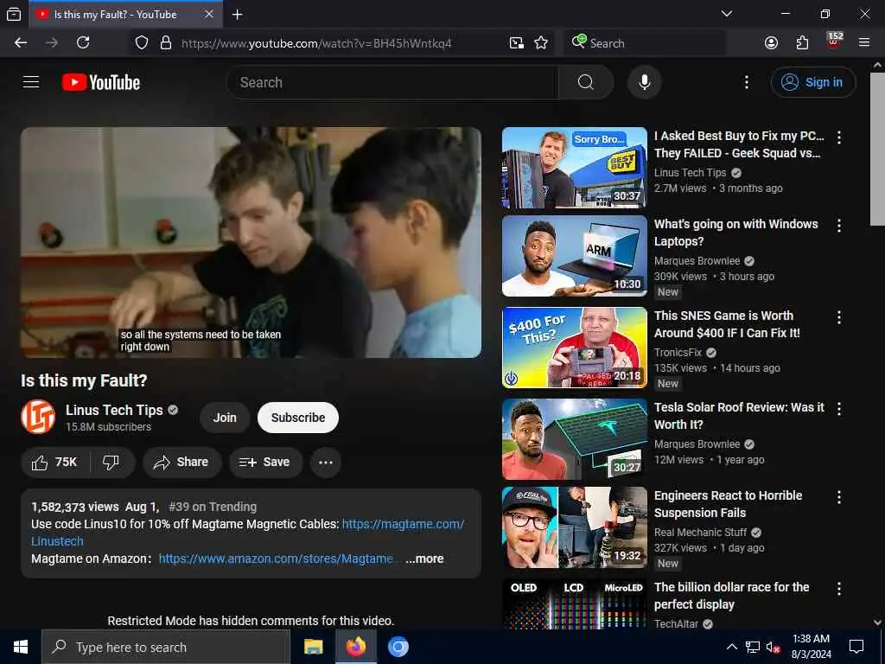885x664 pixels.
Task: Open the Amazon Magtame store link
Action: pyautogui.click(x=276, y=559)
